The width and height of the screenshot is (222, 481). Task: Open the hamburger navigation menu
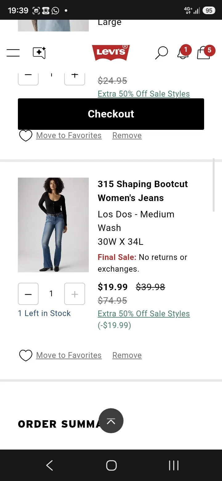(x=13, y=53)
